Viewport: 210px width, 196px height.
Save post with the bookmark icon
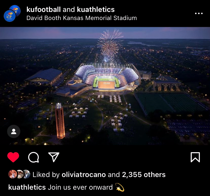(x=195, y=157)
